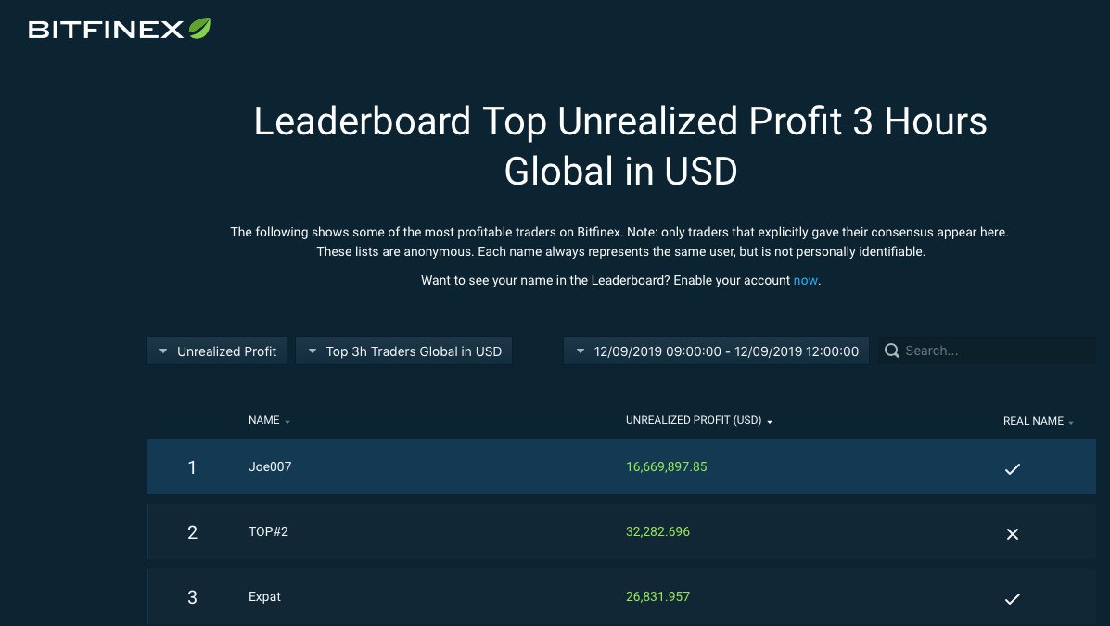The image size is (1110, 626).
Task: Click the Bitfinex green leaf logo icon
Action: pyautogui.click(x=199, y=29)
